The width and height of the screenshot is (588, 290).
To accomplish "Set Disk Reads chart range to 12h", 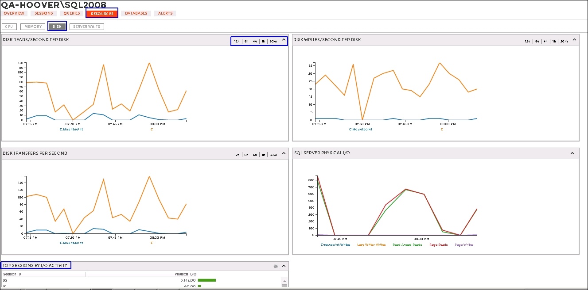I will pyautogui.click(x=237, y=41).
